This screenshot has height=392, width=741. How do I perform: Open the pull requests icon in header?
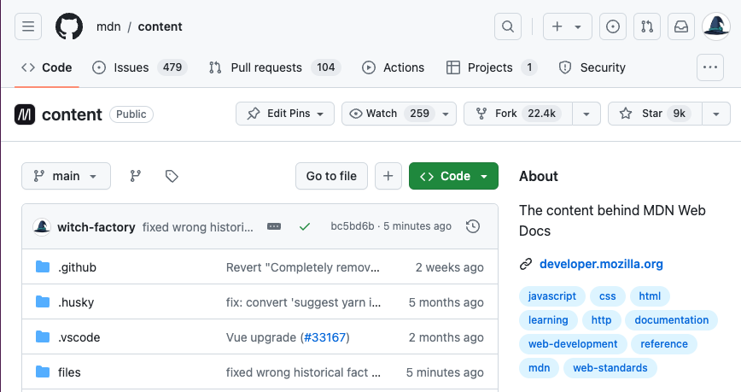(647, 26)
